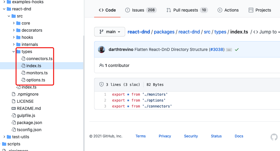Click the .npmignore file icon
Image resolution: width=280 pixels, height=151 pixels.
click(x=14, y=94)
